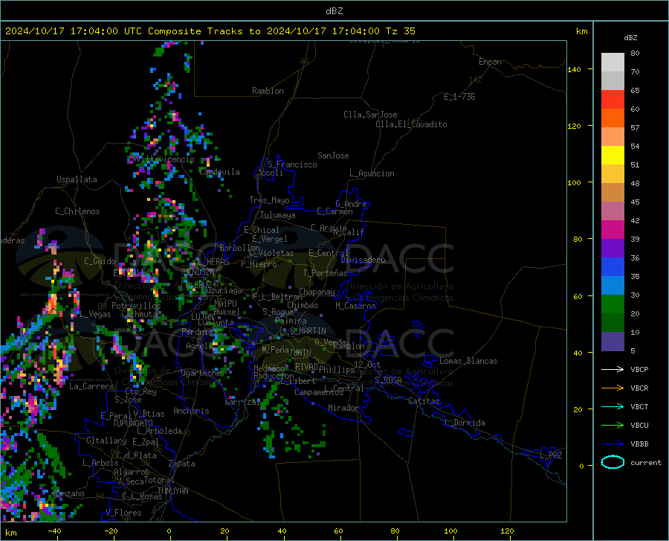Click the 'Catitas' place label

[424, 401]
